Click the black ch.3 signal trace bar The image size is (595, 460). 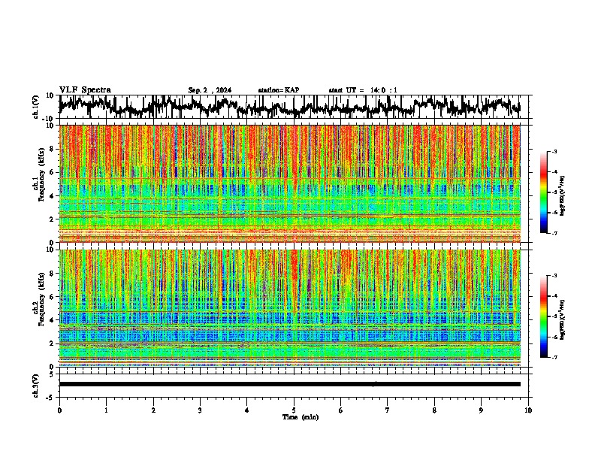pos(289,384)
